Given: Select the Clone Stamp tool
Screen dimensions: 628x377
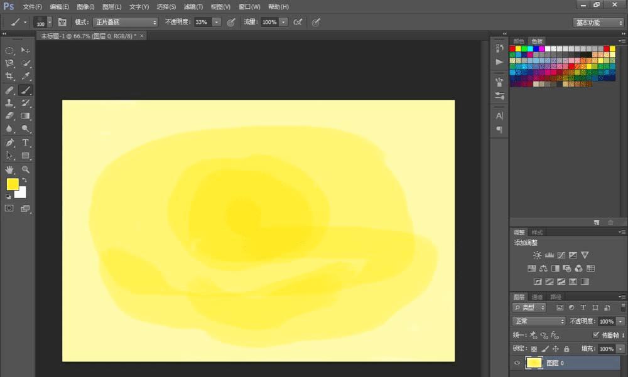Looking at the screenshot, I should (9, 103).
